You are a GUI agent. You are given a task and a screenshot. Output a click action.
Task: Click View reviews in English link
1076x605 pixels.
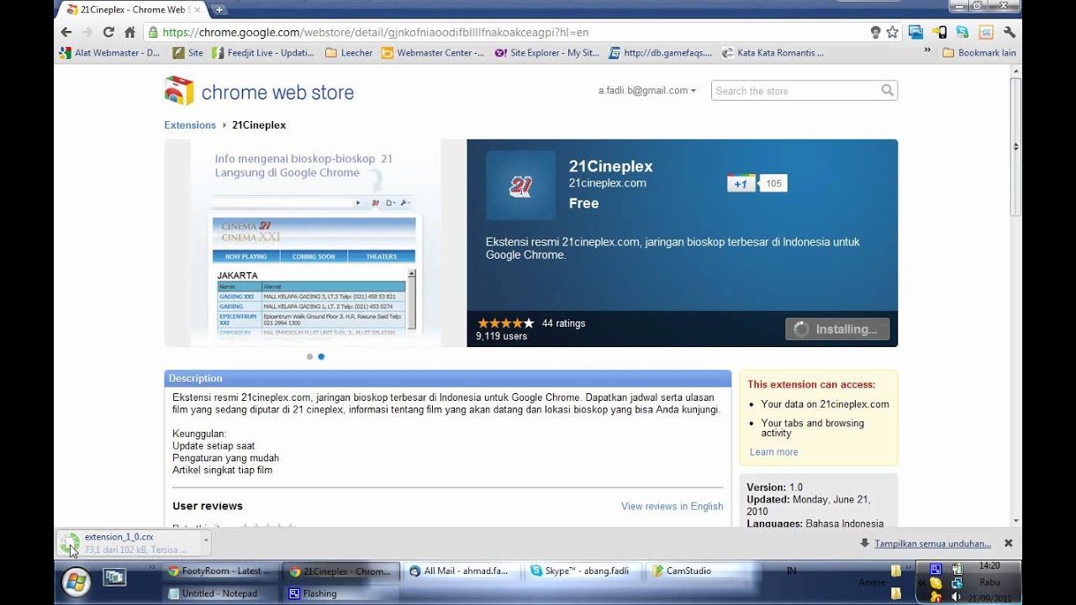tap(672, 506)
